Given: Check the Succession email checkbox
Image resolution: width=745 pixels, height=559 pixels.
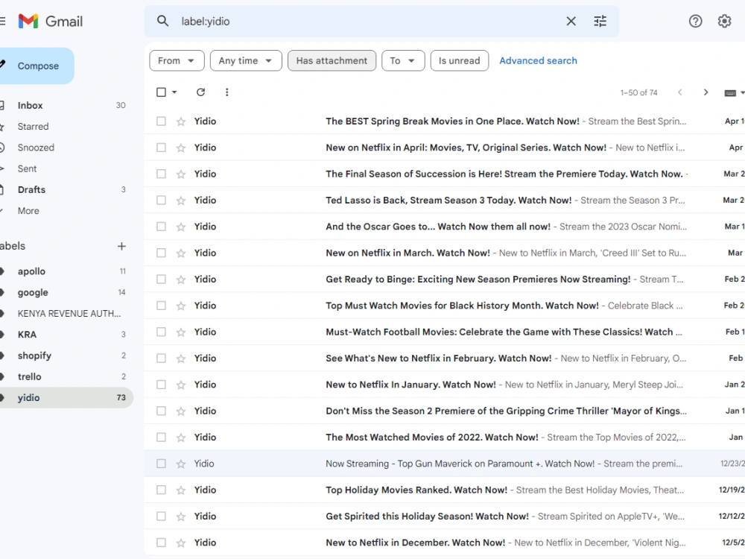Looking at the screenshot, I should (162, 174).
